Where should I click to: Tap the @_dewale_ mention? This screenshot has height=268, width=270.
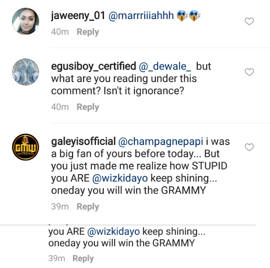coord(166,66)
